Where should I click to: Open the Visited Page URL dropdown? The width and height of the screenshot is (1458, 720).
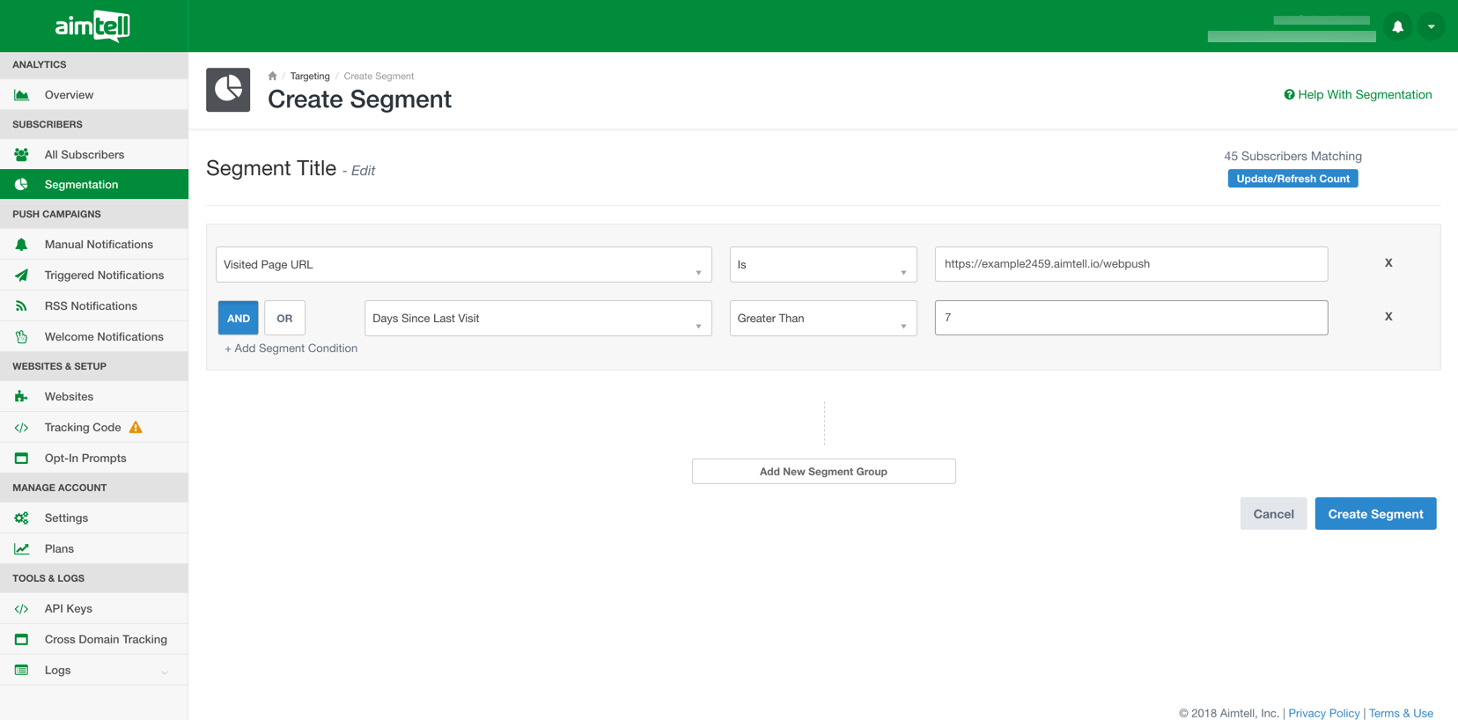(463, 265)
